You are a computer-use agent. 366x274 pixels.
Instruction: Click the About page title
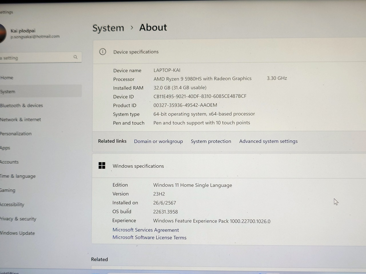point(153,27)
